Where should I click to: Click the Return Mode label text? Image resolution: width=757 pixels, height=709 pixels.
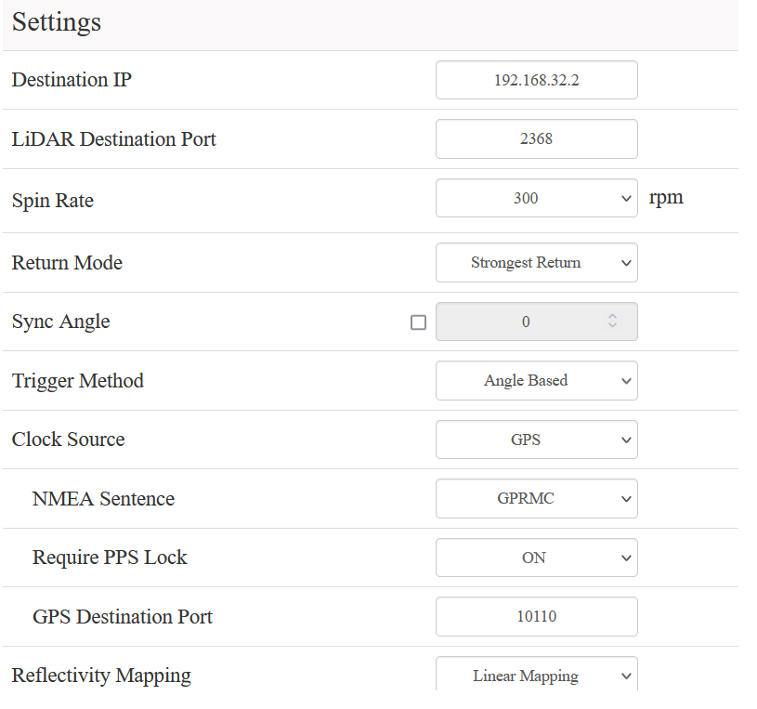[x=67, y=263]
